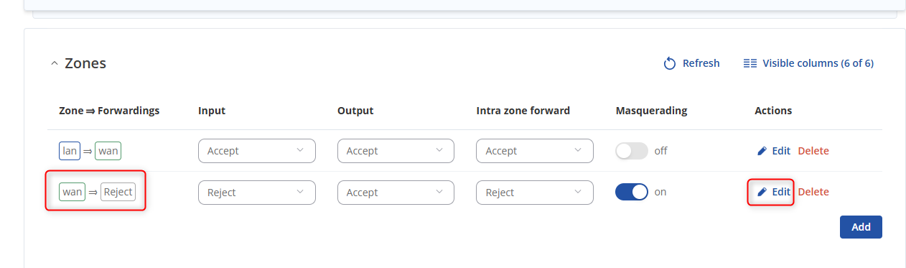
Task: Click pencil icon in wan row
Action: 762,192
